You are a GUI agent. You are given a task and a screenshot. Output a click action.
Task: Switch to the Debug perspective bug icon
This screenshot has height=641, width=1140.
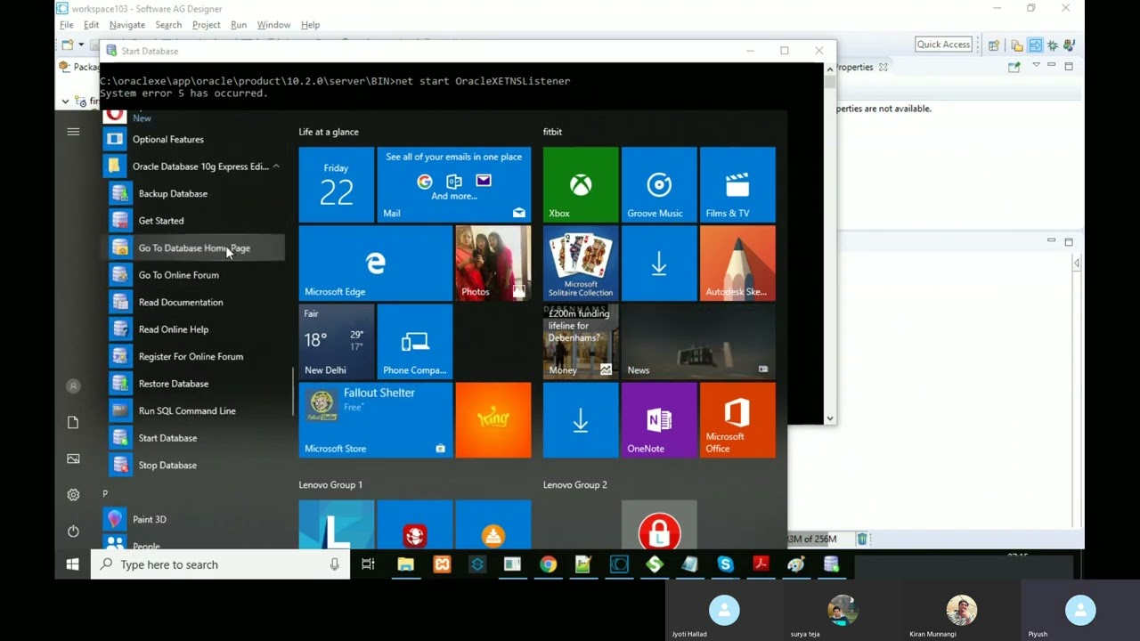point(1053,45)
